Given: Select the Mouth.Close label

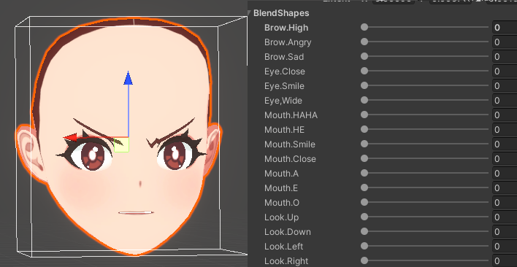Looking at the screenshot, I should point(290,159).
